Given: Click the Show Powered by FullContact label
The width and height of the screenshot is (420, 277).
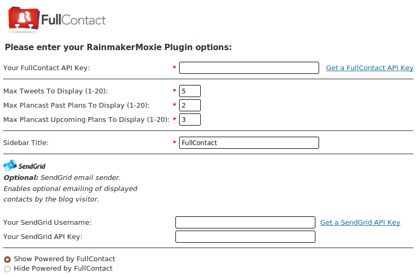Looking at the screenshot, I should coord(64,259).
